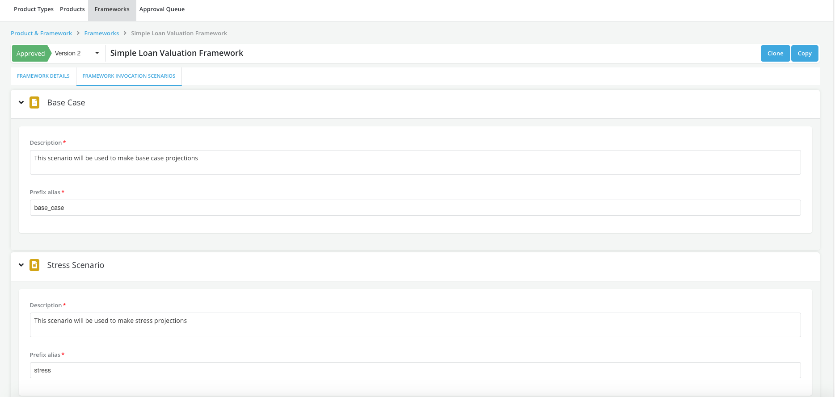Screen dimensions: 835x397
Task: Switch to Framework Details tab
Action: 43,76
